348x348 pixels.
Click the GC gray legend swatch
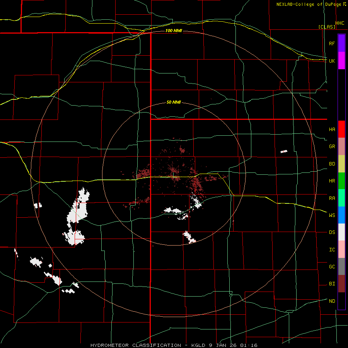click(x=341, y=266)
